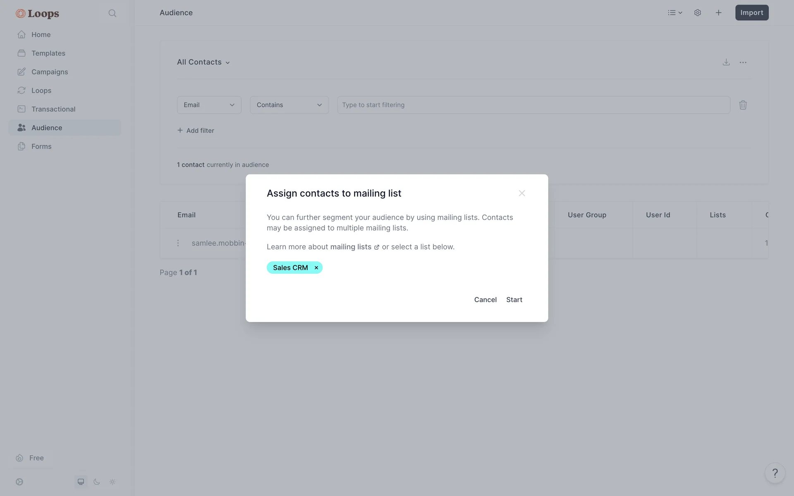Open row actions for samlee.mobbin contact
Image resolution: width=794 pixels, height=496 pixels.
(178, 243)
